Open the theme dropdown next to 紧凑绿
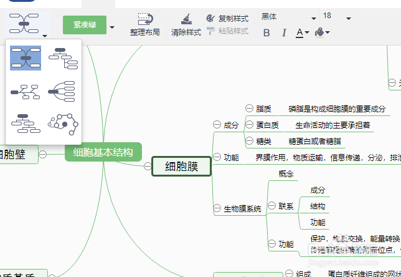The width and height of the screenshot is (401, 277). (x=112, y=27)
